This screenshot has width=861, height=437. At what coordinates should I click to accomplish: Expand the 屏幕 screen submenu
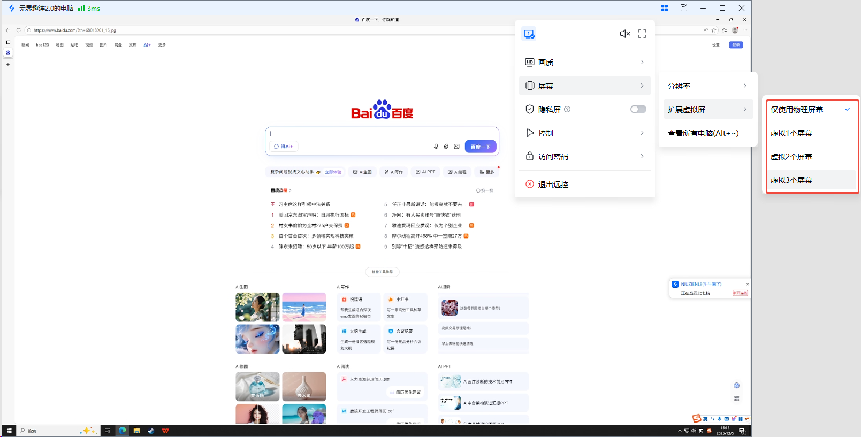585,86
